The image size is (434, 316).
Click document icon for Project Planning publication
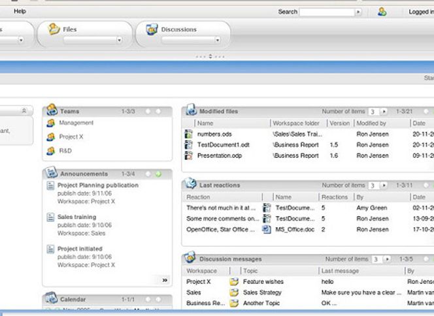(50, 185)
